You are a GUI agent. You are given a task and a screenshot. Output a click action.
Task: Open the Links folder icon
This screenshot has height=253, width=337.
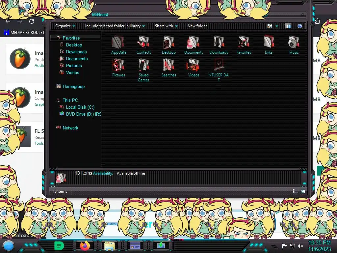(x=269, y=45)
